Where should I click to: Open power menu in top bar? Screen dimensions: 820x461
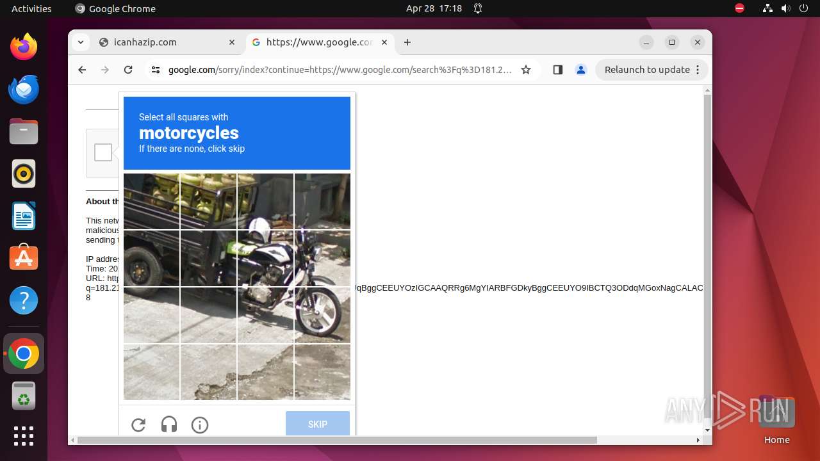coord(803,8)
